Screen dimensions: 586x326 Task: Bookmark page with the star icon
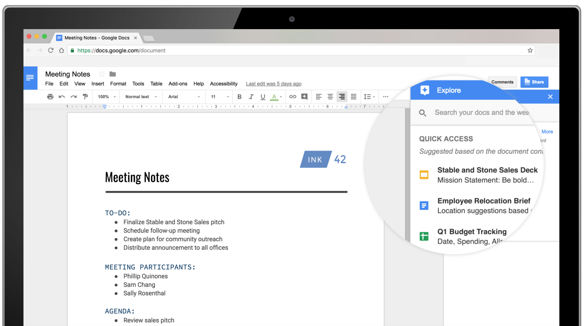point(530,50)
